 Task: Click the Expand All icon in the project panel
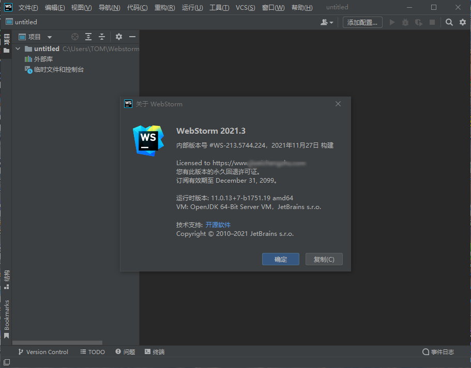(x=88, y=37)
